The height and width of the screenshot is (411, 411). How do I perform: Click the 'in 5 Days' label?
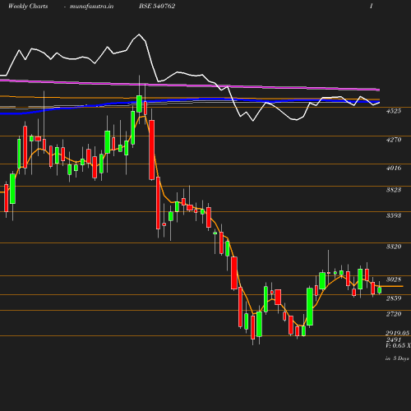(397, 358)
